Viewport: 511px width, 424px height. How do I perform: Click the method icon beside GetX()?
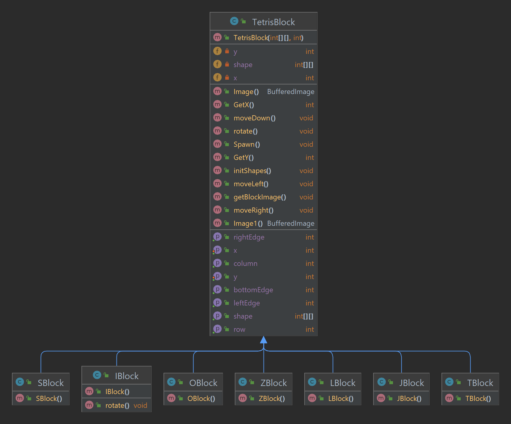217,104
